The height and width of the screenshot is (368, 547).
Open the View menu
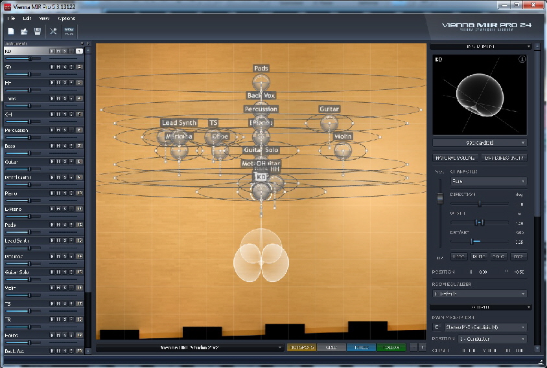coord(44,18)
